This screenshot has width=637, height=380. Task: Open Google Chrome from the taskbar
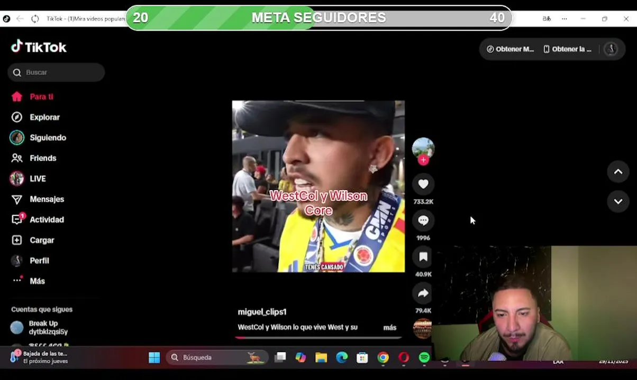[383, 357]
